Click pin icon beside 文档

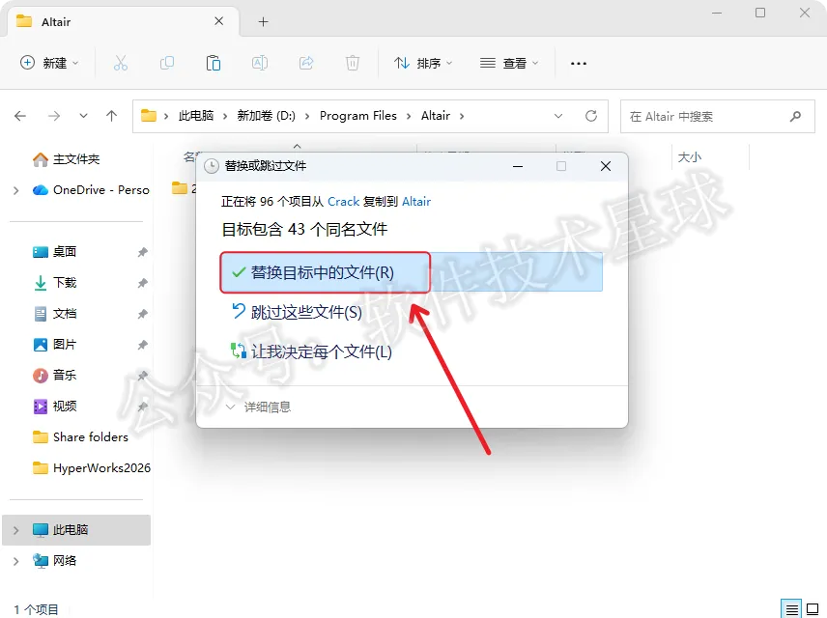pos(142,314)
